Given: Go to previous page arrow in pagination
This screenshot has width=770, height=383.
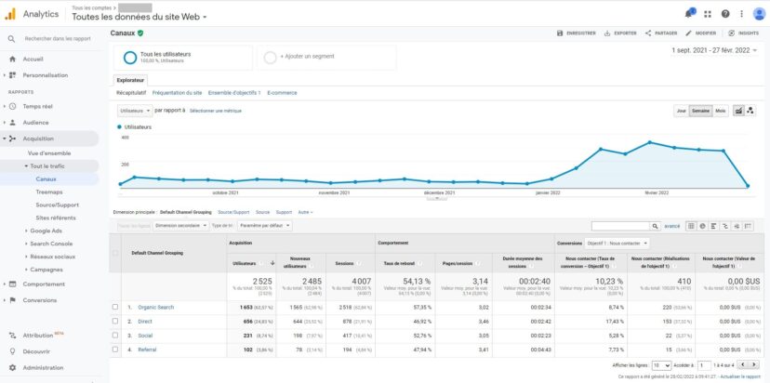Looking at the screenshot, I should pos(743,364).
